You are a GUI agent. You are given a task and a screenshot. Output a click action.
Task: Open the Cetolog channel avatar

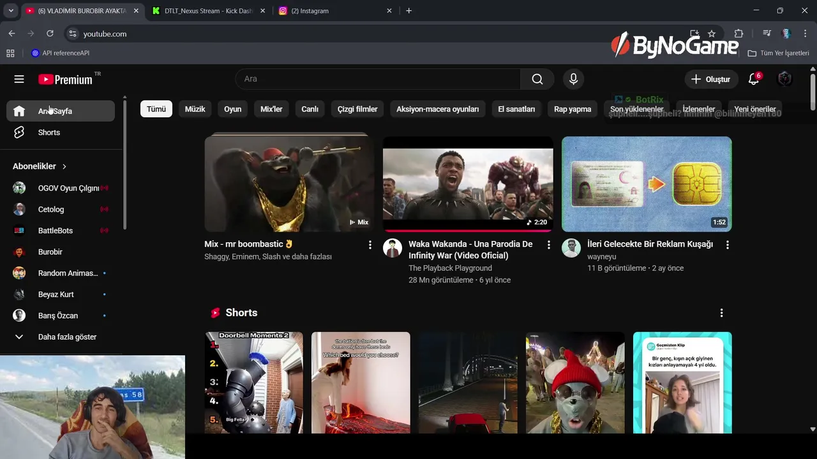pyautogui.click(x=19, y=209)
